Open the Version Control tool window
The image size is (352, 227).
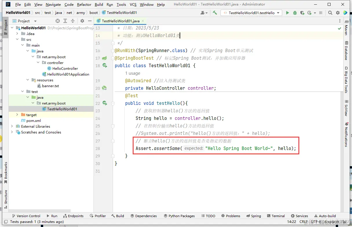click(26, 216)
